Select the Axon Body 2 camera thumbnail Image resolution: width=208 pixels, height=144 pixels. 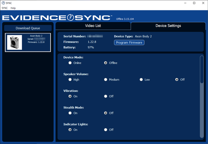click(14, 43)
